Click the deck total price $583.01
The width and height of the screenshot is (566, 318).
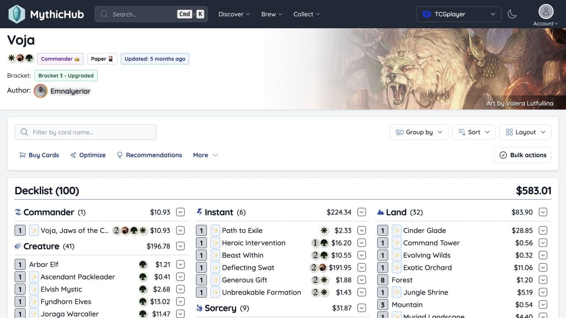pyautogui.click(x=534, y=191)
